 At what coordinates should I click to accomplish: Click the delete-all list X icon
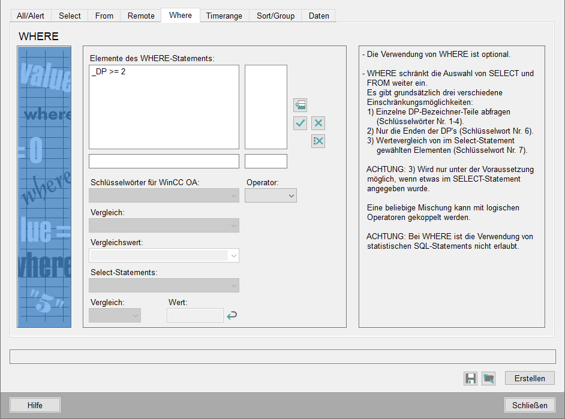tap(318, 141)
